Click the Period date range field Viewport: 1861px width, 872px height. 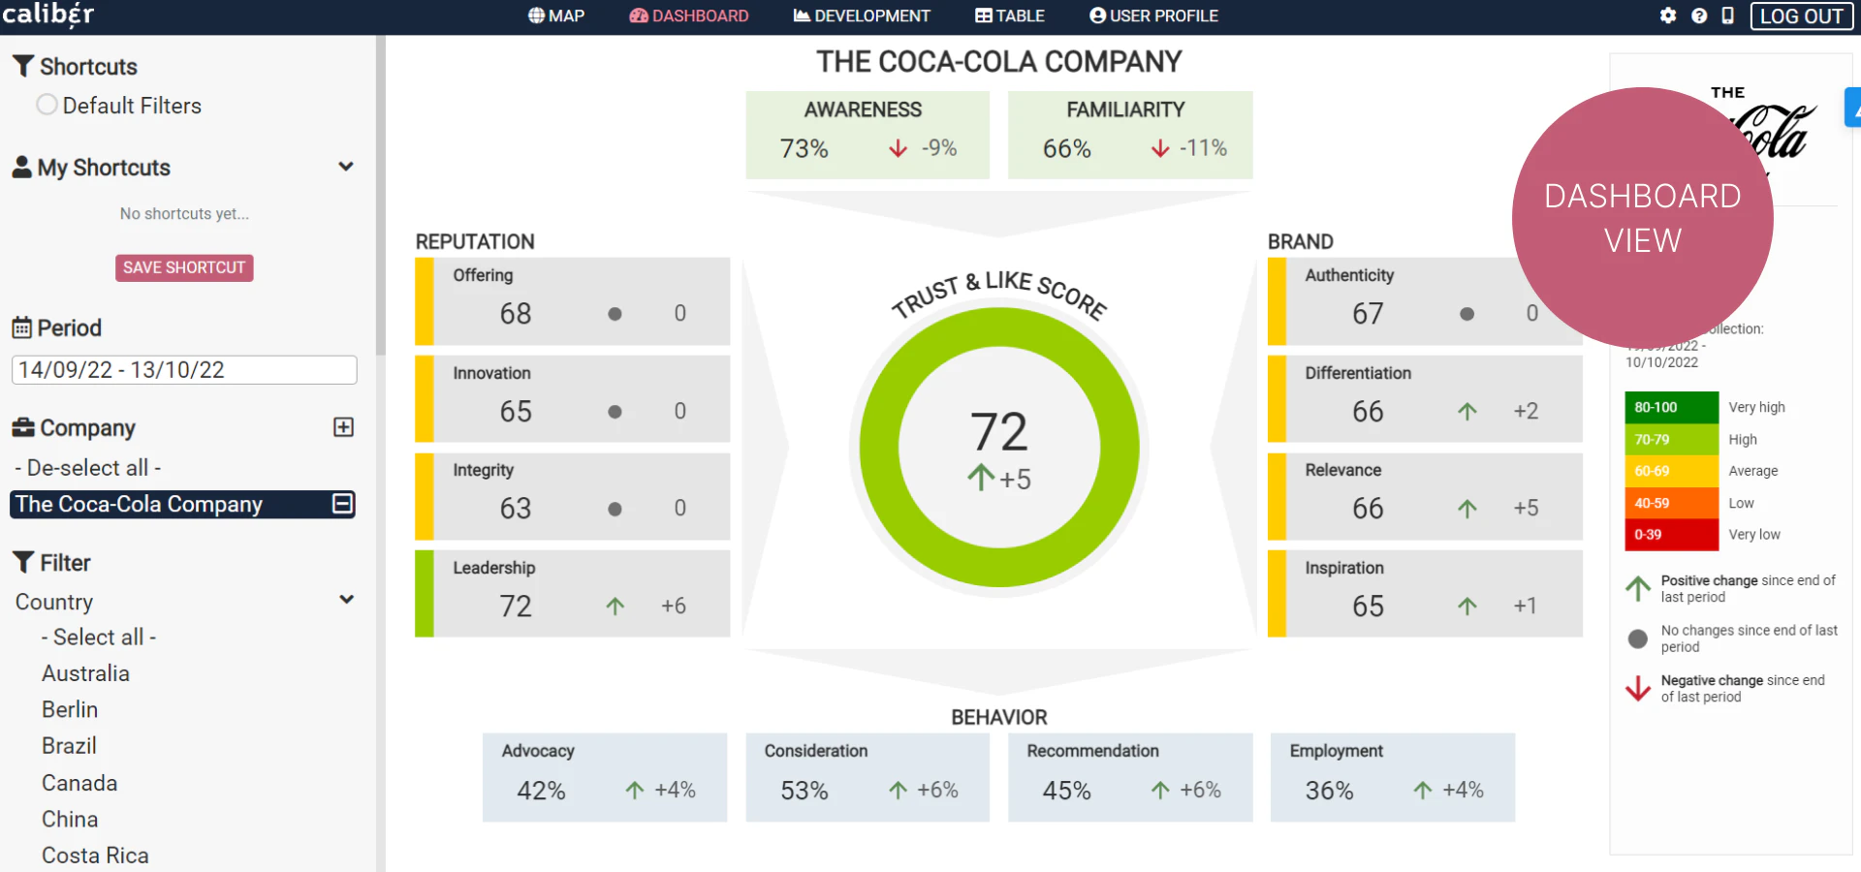[x=184, y=370]
